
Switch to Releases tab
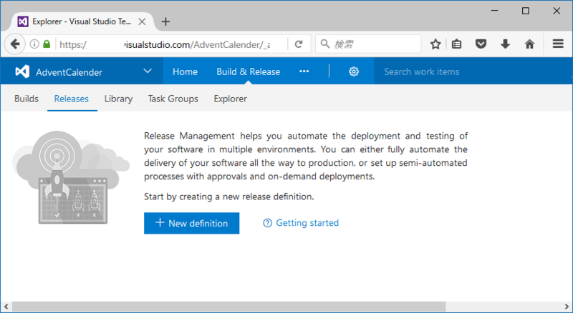pyautogui.click(x=71, y=99)
